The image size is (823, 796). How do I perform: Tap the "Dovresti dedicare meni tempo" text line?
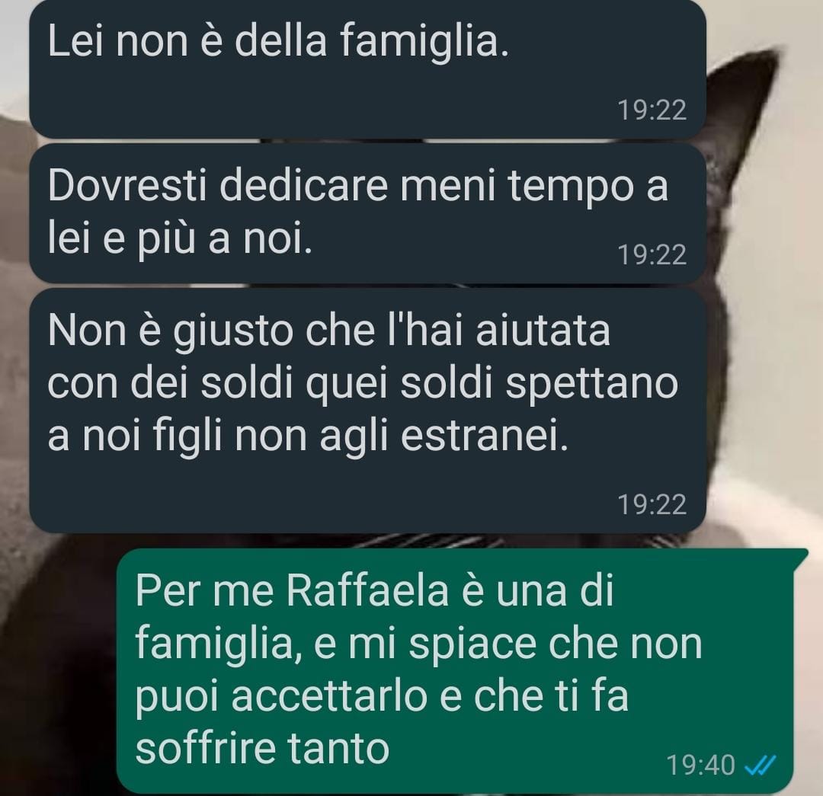click(x=357, y=185)
